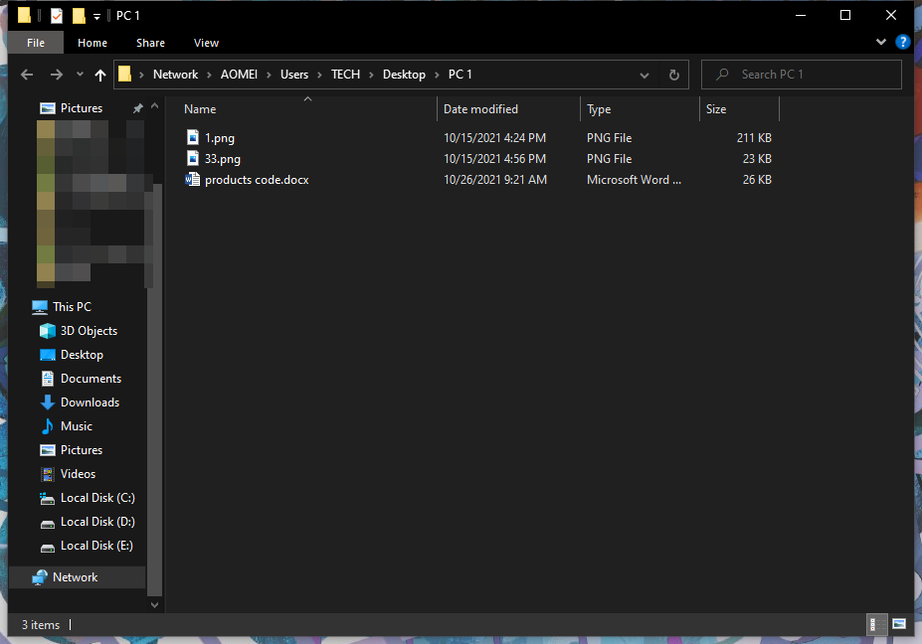The width and height of the screenshot is (922, 644).
Task: Click PC 1 in the address breadcrumb
Action: coord(460,75)
